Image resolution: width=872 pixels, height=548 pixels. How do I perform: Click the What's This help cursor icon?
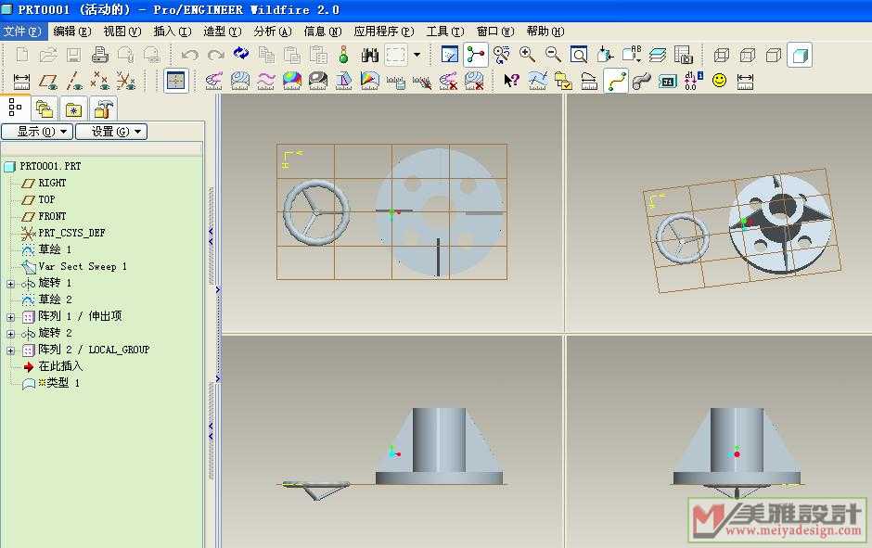511,82
